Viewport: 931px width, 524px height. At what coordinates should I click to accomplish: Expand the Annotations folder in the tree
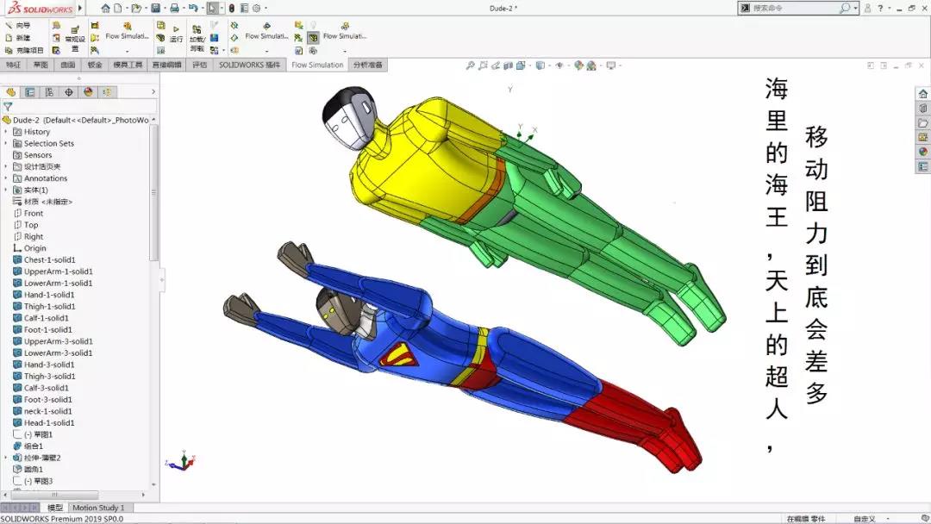(x=6, y=178)
